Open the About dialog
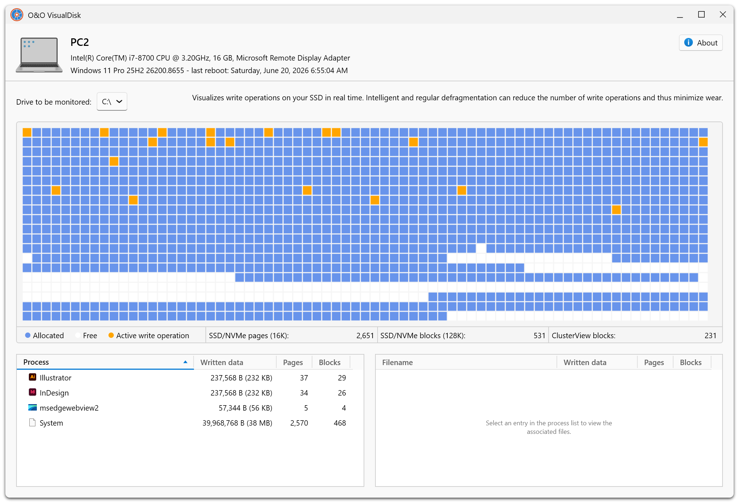This screenshot has height=503, width=739. (x=701, y=43)
